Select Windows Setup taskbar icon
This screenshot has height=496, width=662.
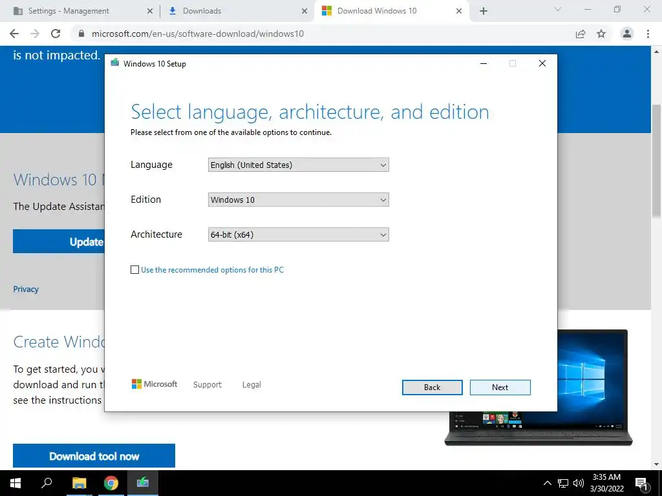point(143,483)
